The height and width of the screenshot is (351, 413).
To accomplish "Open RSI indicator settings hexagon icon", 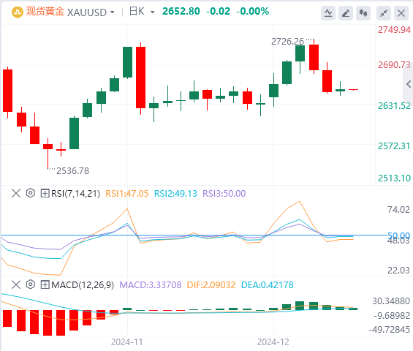I will pyautogui.click(x=31, y=193).
